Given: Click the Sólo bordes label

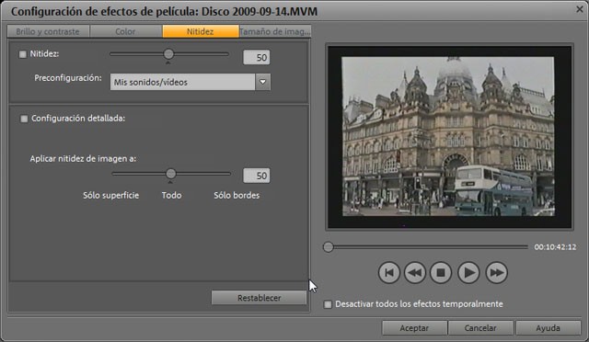Looking at the screenshot, I should click(237, 195).
